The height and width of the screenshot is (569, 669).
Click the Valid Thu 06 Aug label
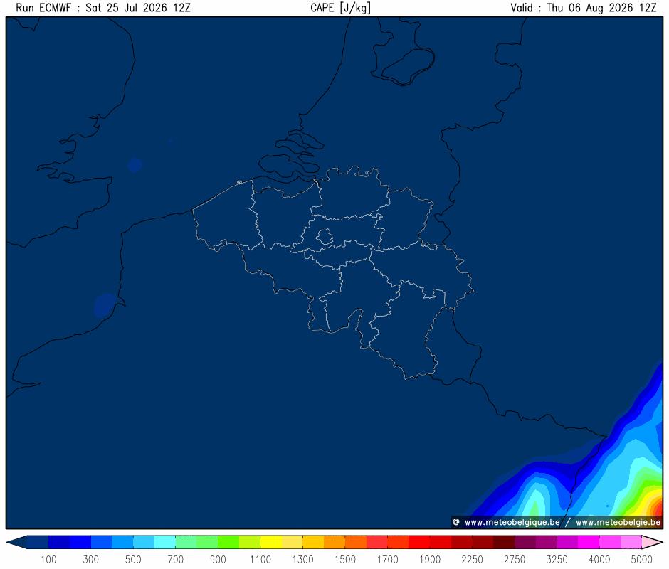pos(584,8)
